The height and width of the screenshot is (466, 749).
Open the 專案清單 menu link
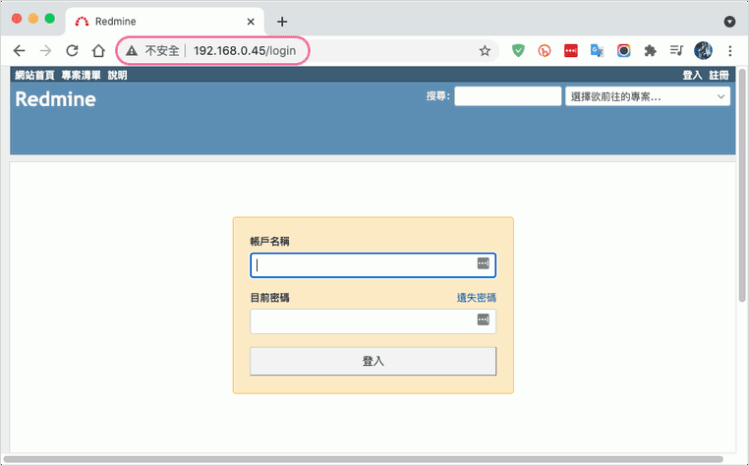click(82, 75)
